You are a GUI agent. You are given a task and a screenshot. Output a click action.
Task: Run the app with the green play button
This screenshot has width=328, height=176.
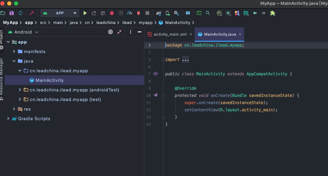(x=85, y=13)
